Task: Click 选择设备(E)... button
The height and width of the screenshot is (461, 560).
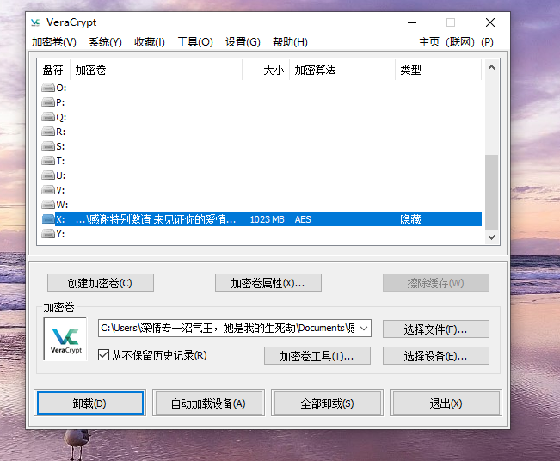Action: click(x=436, y=356)
